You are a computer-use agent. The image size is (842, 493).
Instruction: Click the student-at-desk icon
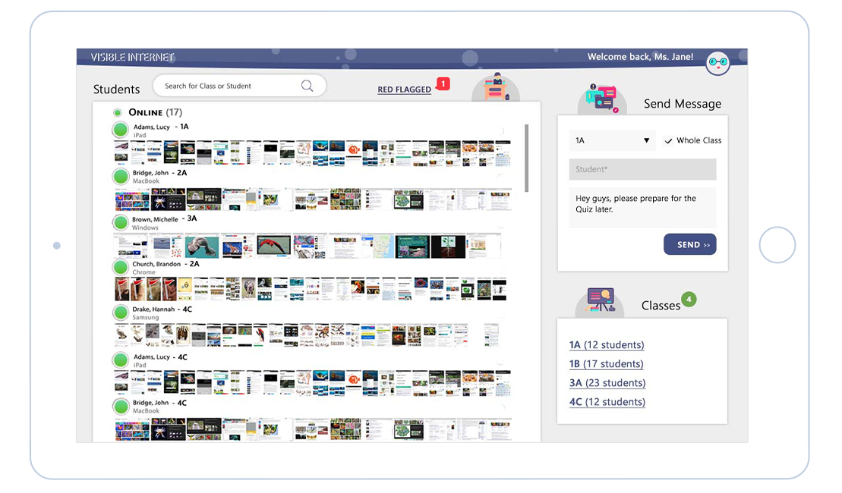[496, 87]
